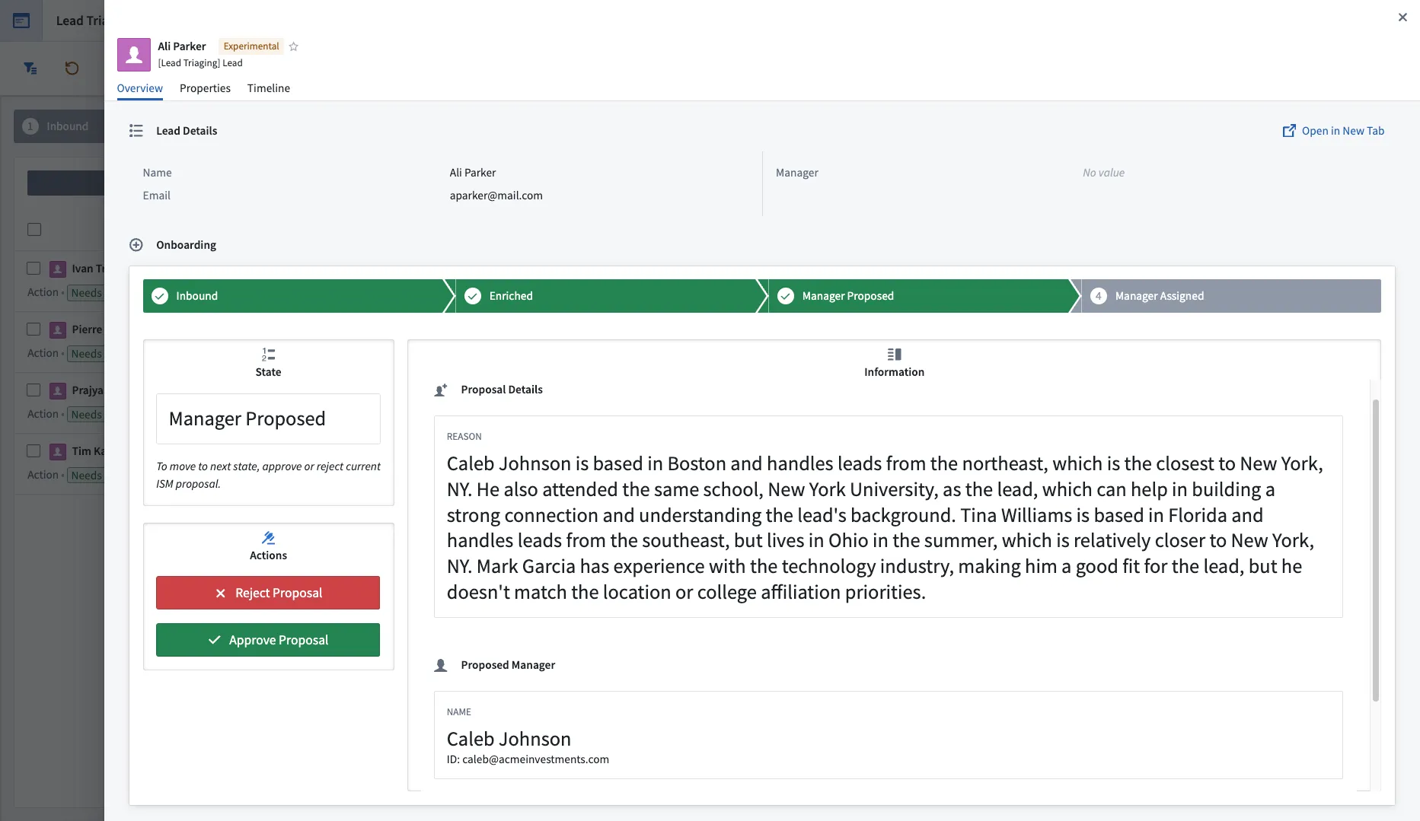Click the filter icon in the left toolbar

(30, 68)
